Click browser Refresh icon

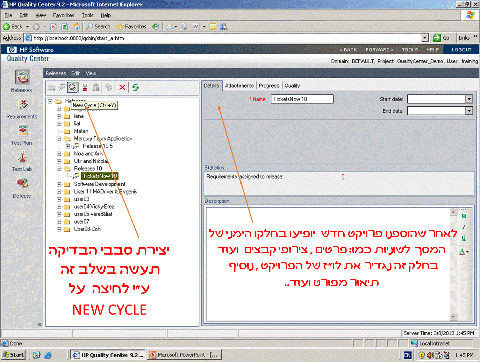click(x=65, y=27)
